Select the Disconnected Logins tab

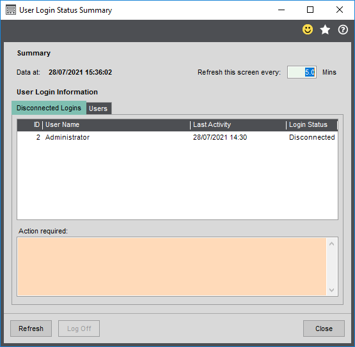[49, 108]
